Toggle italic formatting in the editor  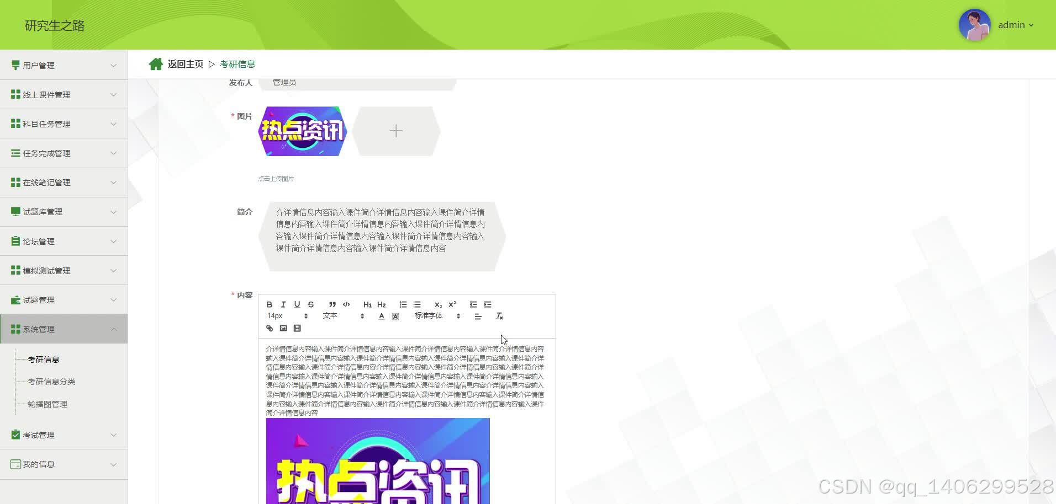click(x=283, y=304)
